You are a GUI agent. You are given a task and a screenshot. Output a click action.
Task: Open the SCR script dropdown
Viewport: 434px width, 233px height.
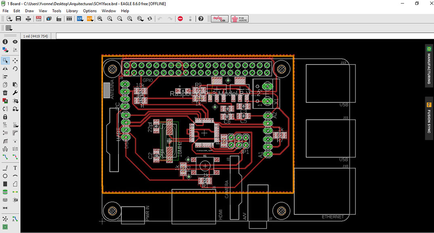tap(80, 19)
